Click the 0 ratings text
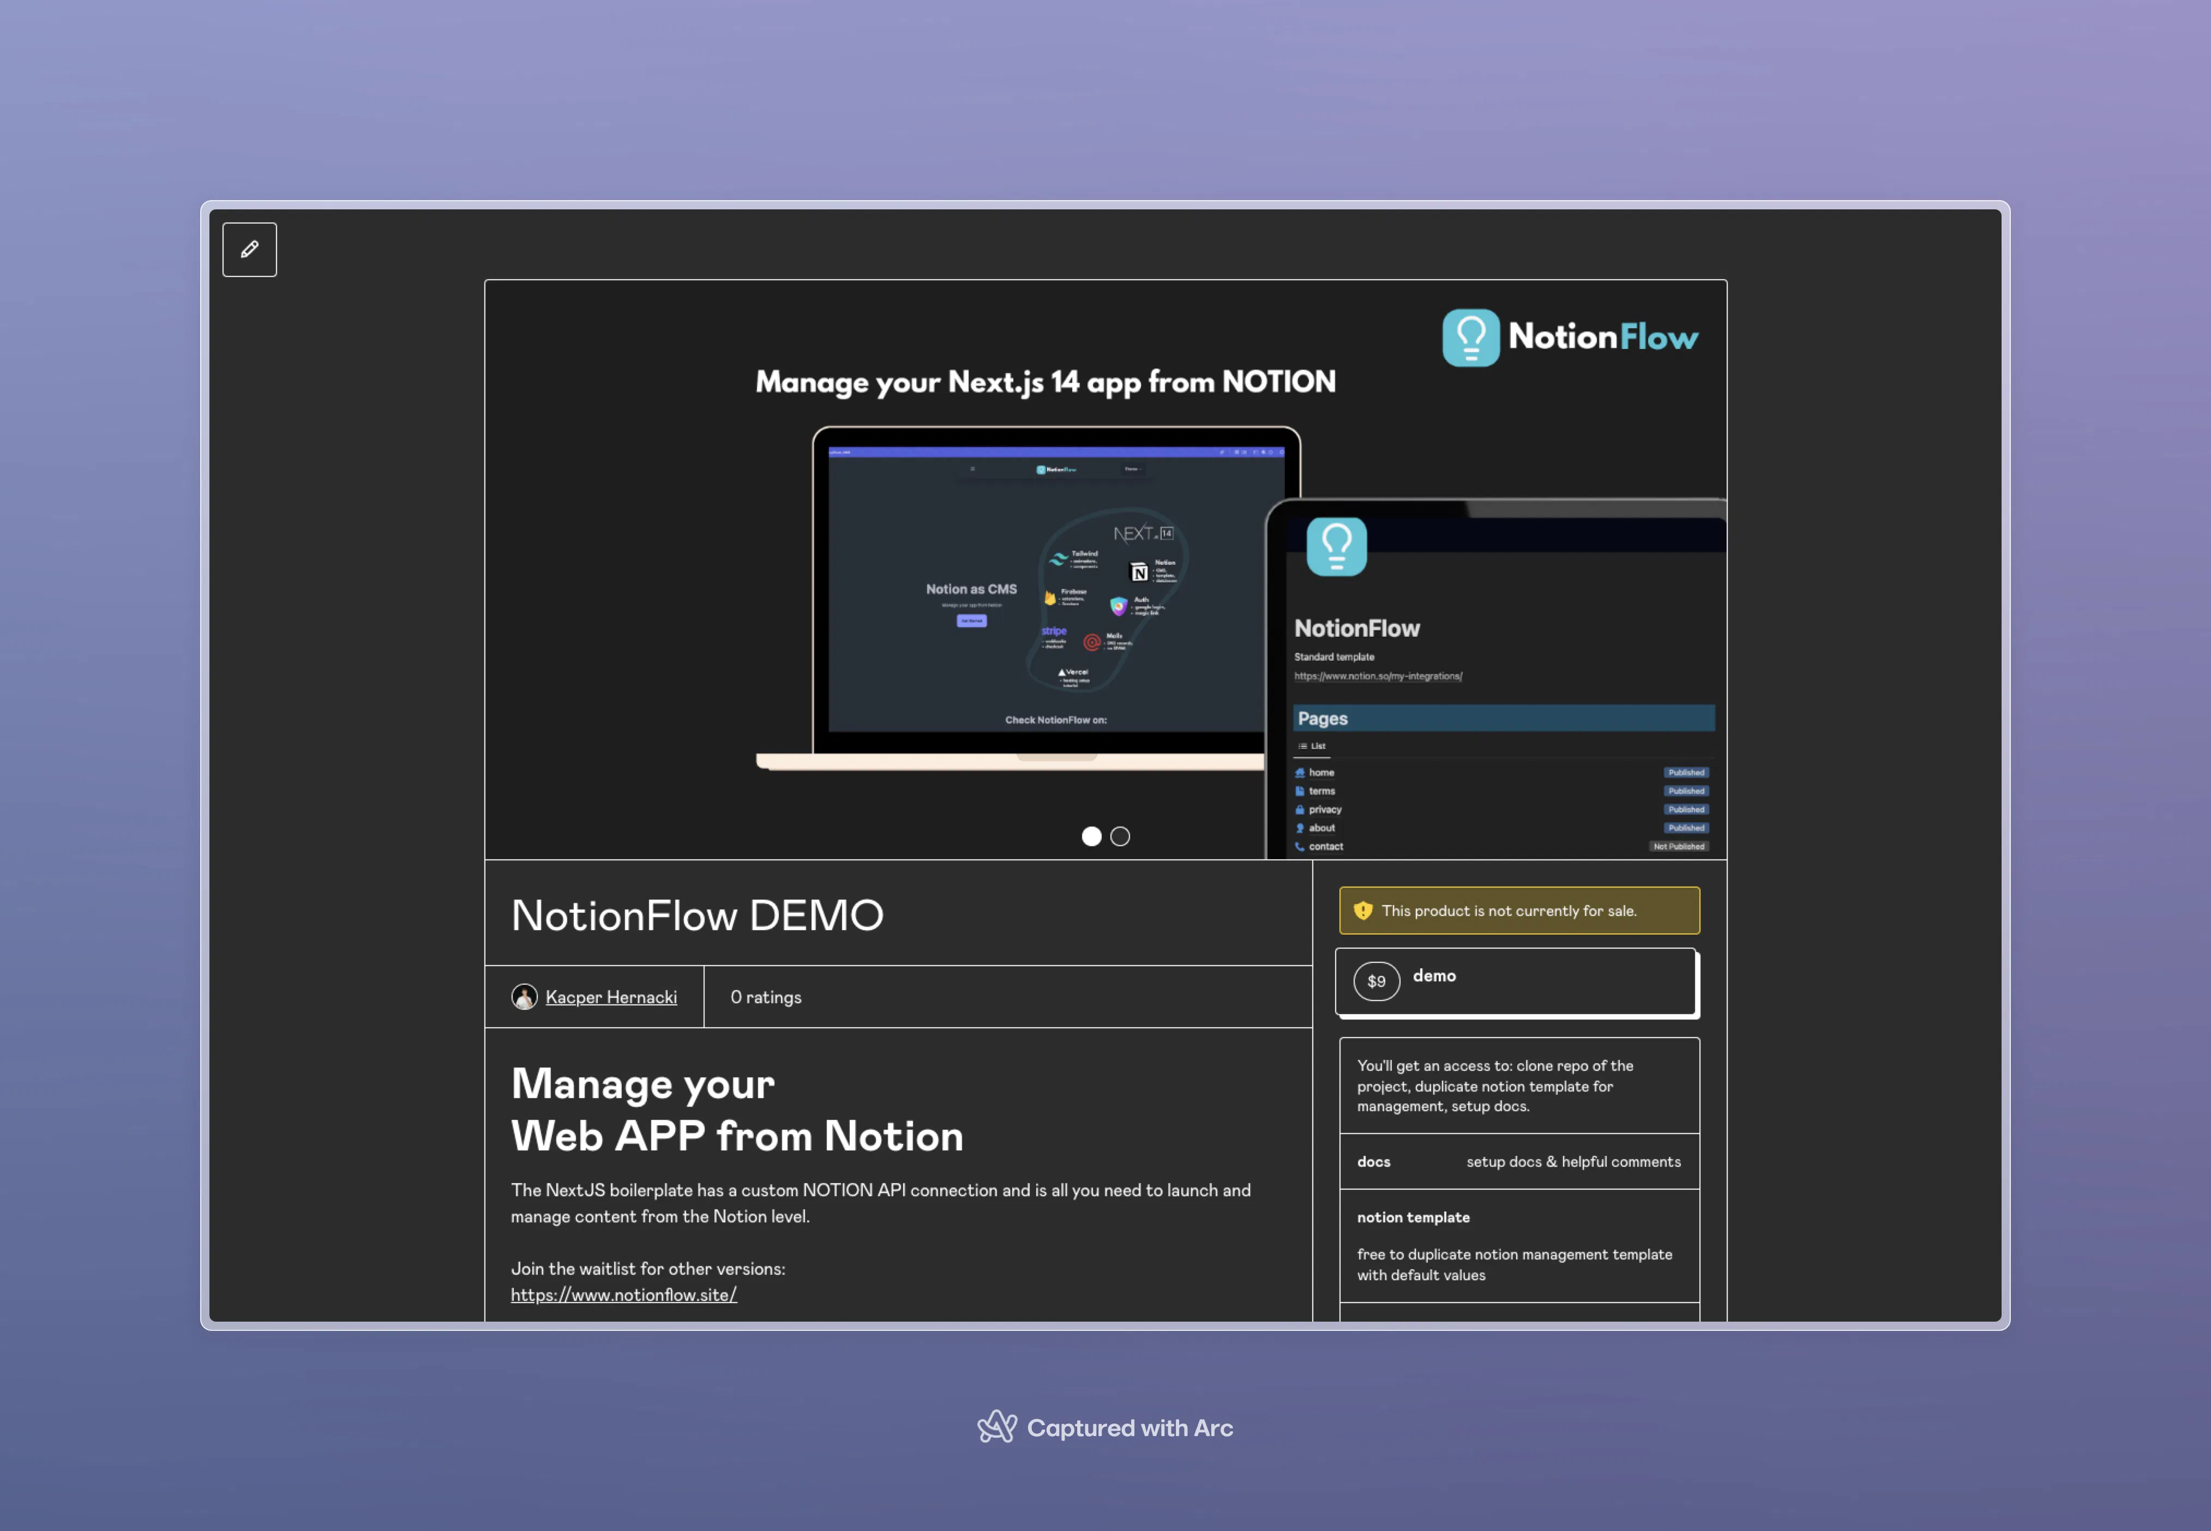 766,997
